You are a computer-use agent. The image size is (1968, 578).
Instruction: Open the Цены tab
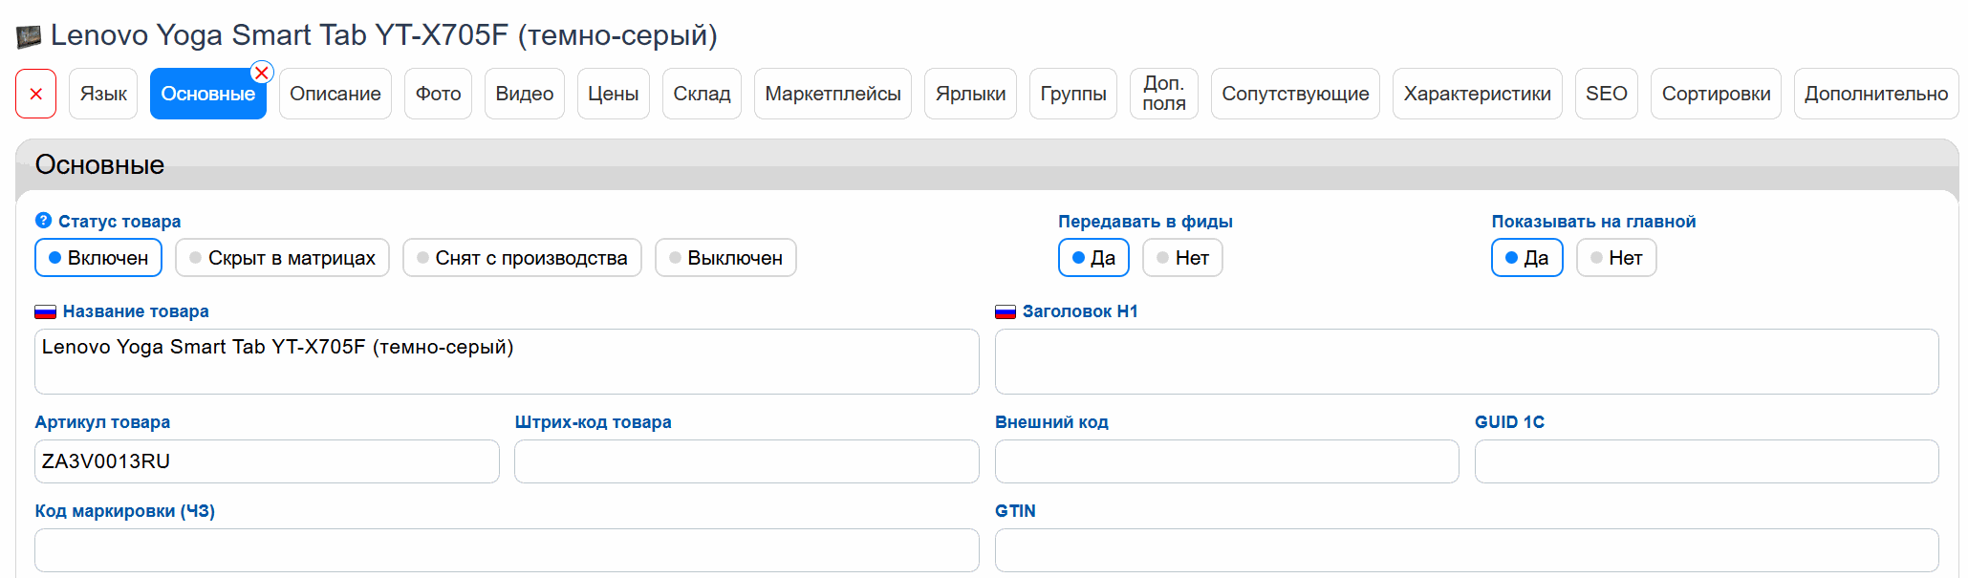click(613, 94)
